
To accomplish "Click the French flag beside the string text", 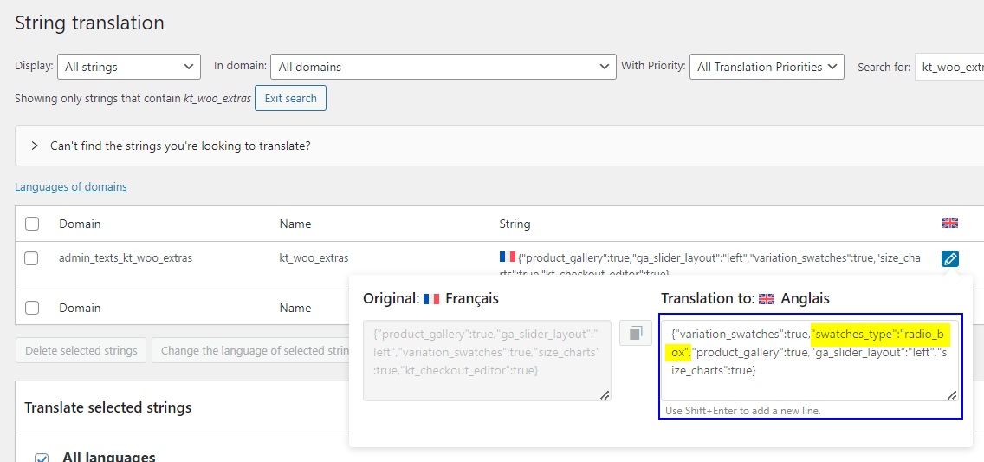I will tap(507, 257).
